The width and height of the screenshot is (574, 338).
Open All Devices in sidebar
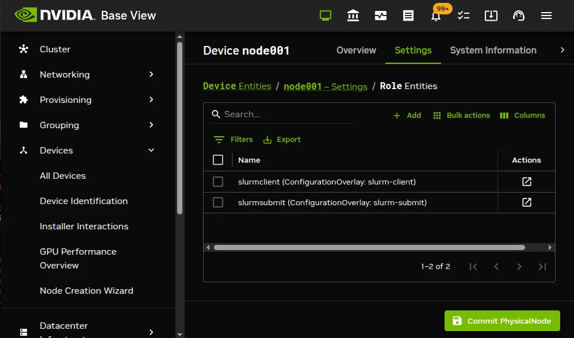(63, 175)
